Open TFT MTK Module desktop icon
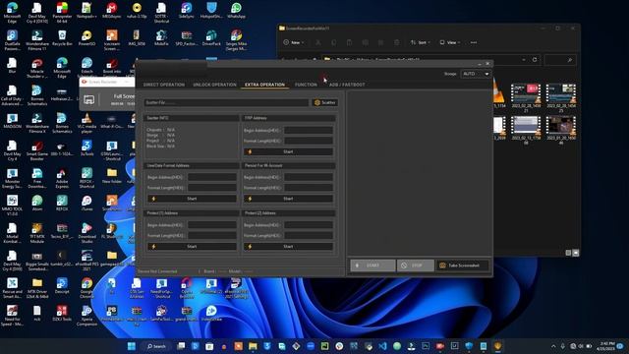 pos(37,233)
